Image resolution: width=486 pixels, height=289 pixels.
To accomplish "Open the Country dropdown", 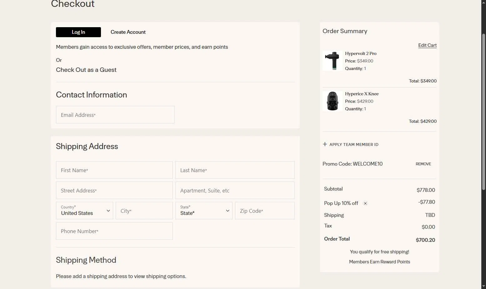I will point(84,211).
